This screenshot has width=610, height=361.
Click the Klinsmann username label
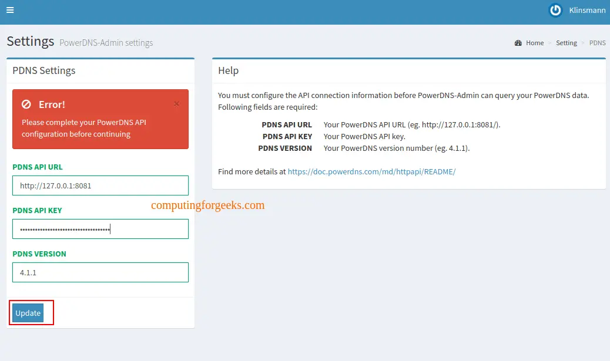[587, 10]
